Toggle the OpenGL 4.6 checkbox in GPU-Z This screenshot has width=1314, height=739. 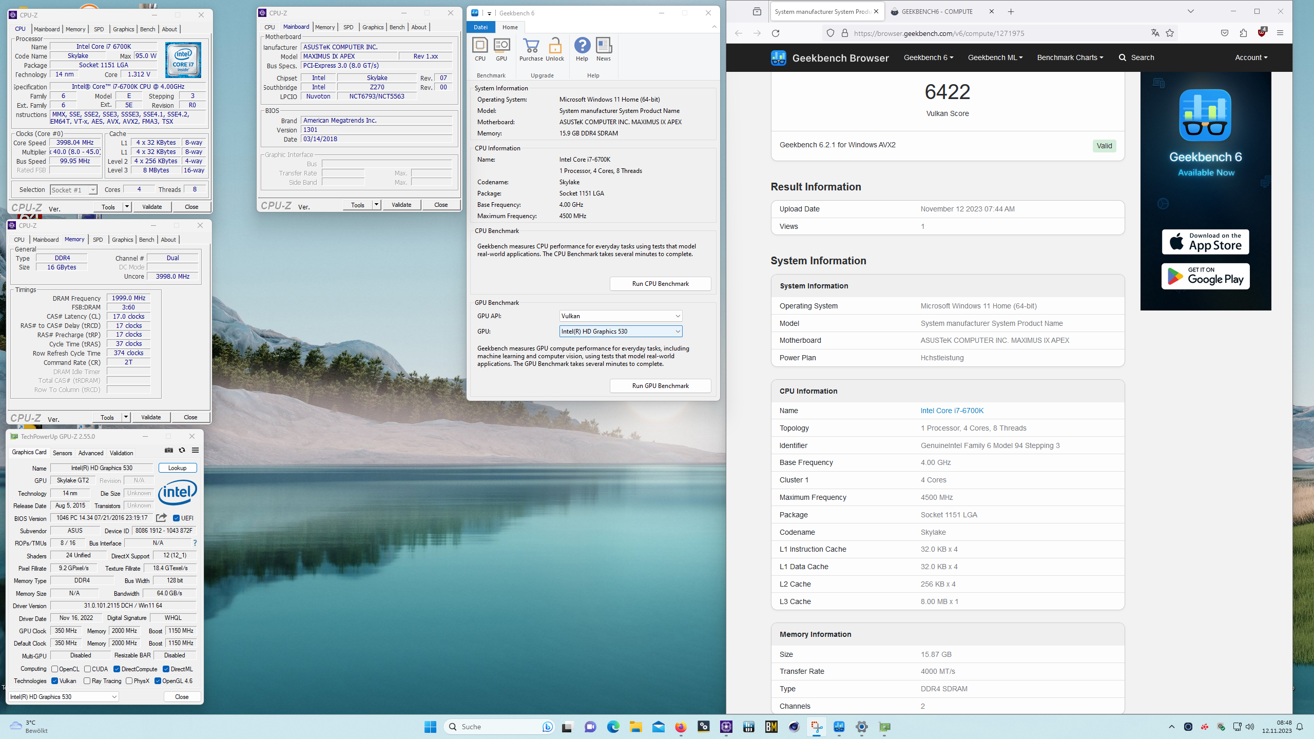point(158,681)
